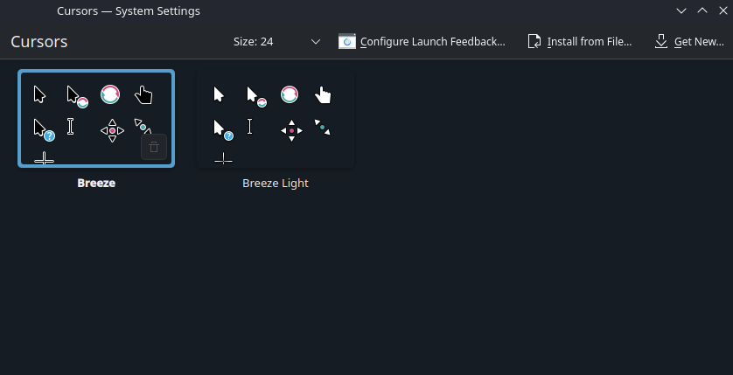Viewport: 733px width, 375px height.
Task: Click the Install from File document icon
Action: coord(534,42)
